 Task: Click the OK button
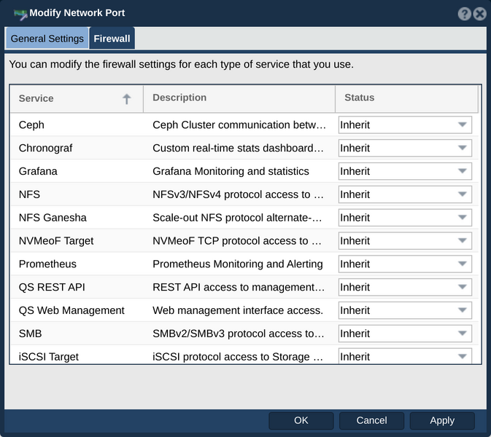(x=301, y=420)
